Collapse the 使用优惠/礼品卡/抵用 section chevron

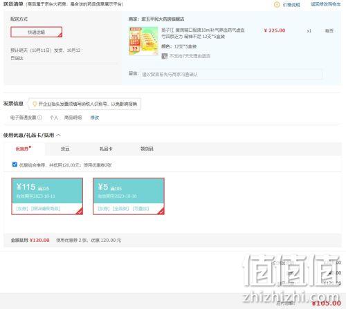pos(58,135)
